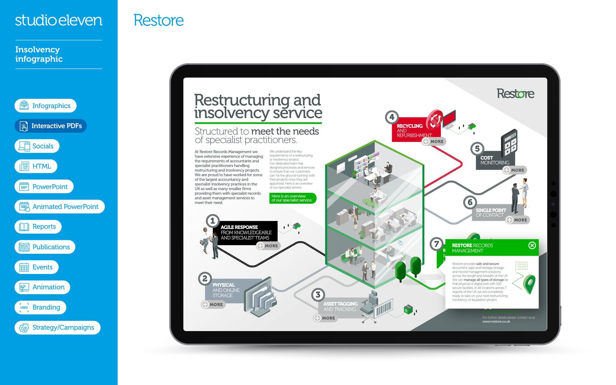The height and width of the screenshot is (385, 616).
Task: Close the Restore Records Management popup
Action: pyautogui.click(x=532, y=245)
